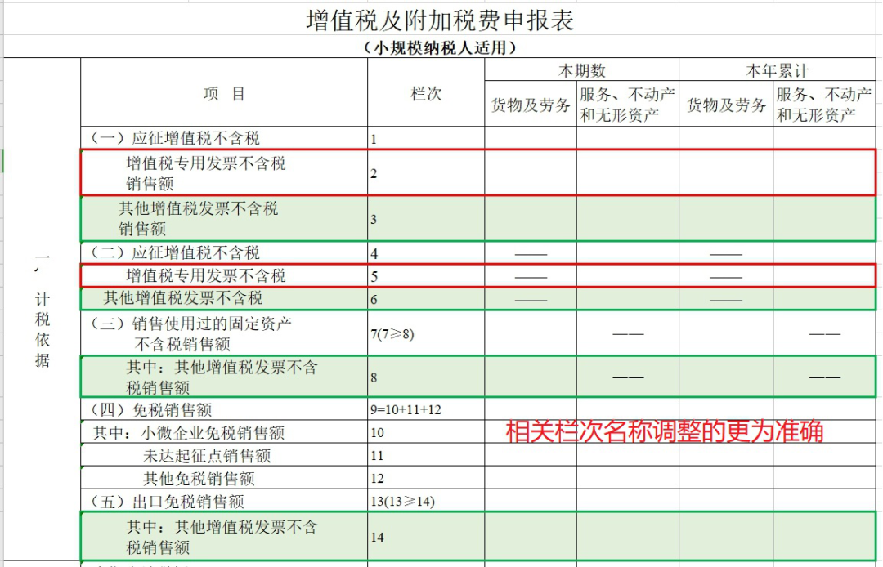The height and width of the screenshot is (567, 883).
Task: Select 其中：其他增值税发票不含税销售额 cell in 栏次 14 row
Action: click(x=224, y=536)
